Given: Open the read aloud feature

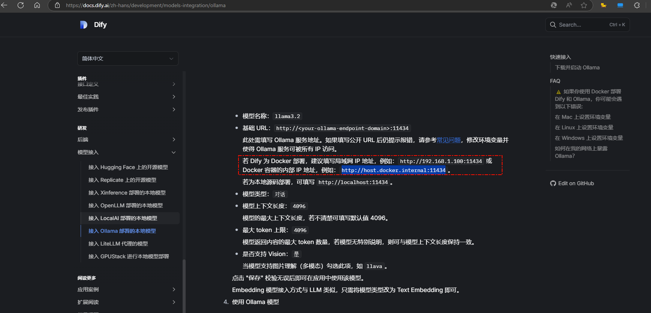Looking at the screenshot, I should point(569,5).
